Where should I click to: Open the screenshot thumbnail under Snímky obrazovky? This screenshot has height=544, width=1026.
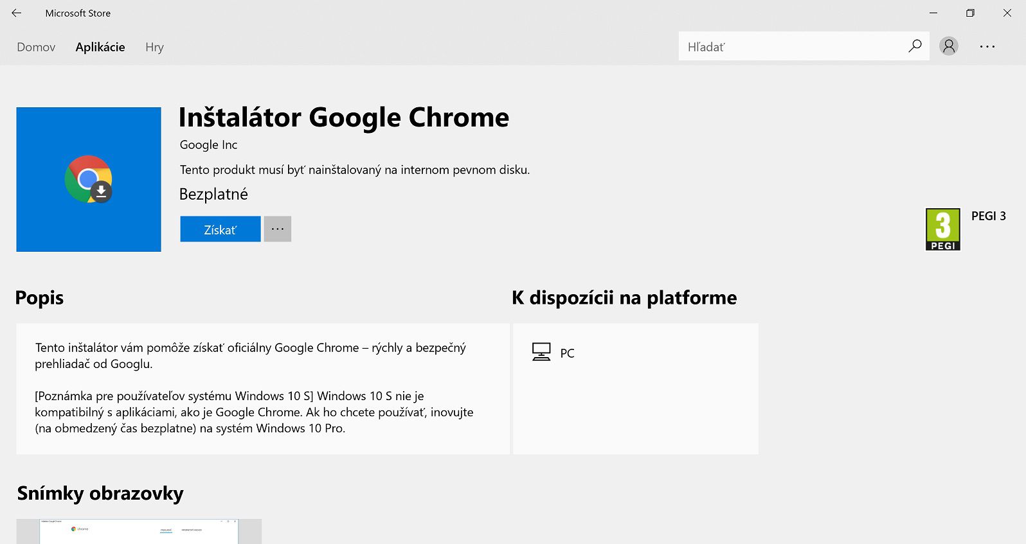(x=139, y=532)
